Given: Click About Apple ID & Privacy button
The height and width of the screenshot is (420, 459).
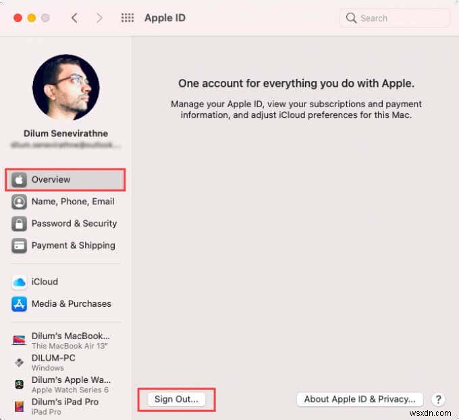Looking at the screenshot, I should click(360, 399).
